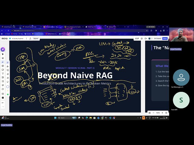This screenshot has width=194, height=145.
Task: Click the AI Quality Engineer board name
Action: click(x=18, y=39)
